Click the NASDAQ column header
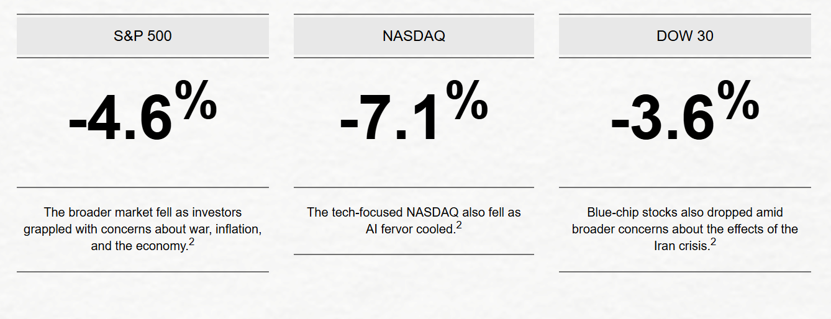This screenshot has height=319, width=831. (414, 36)
